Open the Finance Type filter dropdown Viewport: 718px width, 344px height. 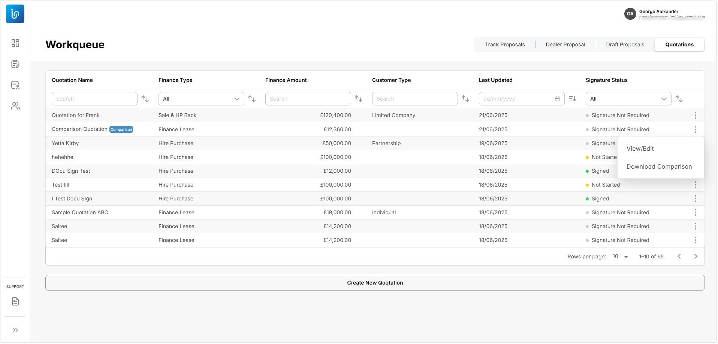click(x=201, y=99)
